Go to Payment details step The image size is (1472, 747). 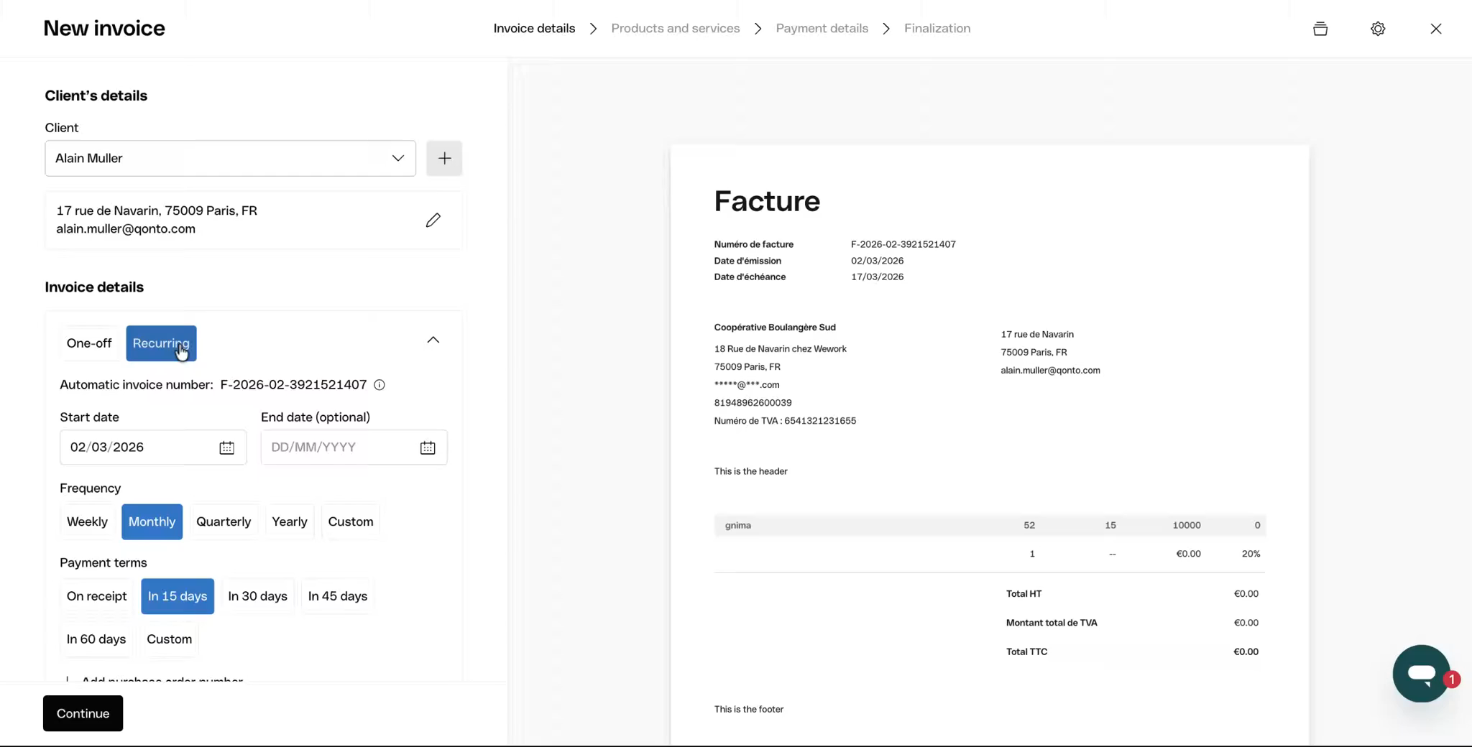tap(822, 29)
